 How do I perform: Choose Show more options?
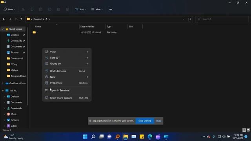coord(67,98)
